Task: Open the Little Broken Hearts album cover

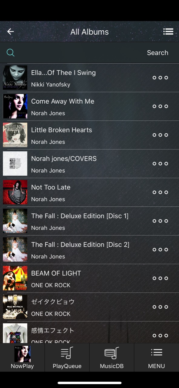Action: click(15, 135)
